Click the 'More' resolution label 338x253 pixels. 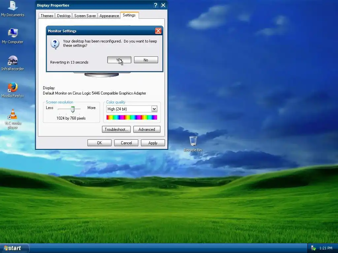[91, 108]
